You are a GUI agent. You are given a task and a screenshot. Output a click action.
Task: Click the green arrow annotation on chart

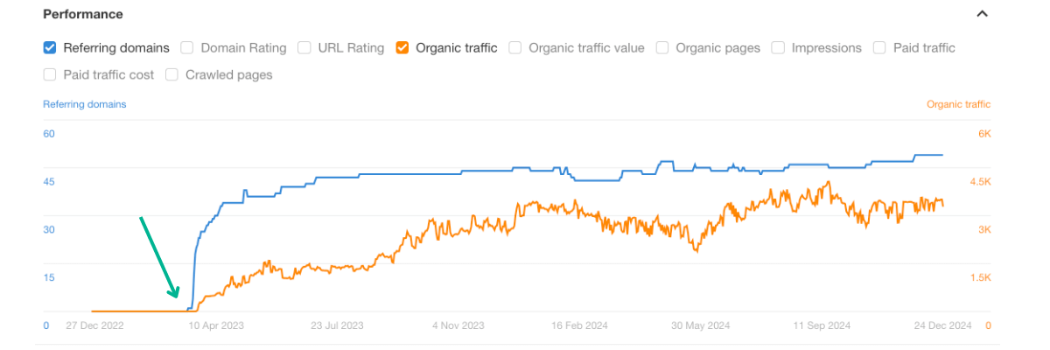pyautogui.click(x=159, y=257)
